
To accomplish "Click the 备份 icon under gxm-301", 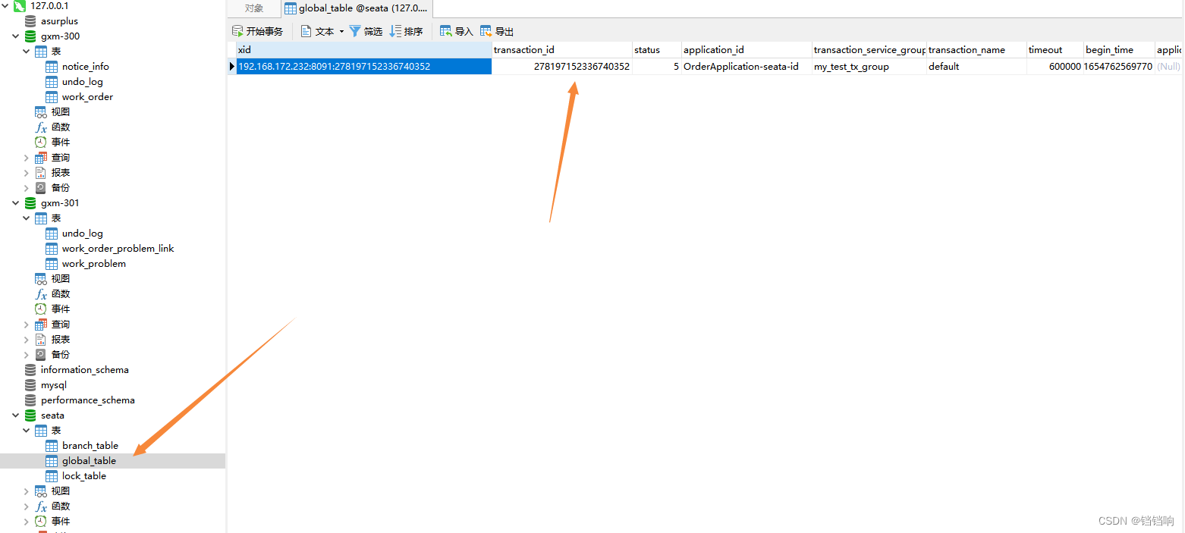I will coord(41,355).
